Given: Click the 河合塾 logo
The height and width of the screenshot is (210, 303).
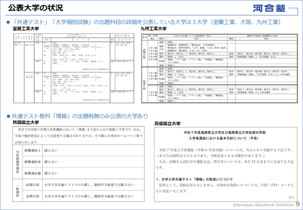Looking at the screenshot, I should point(269,8).
